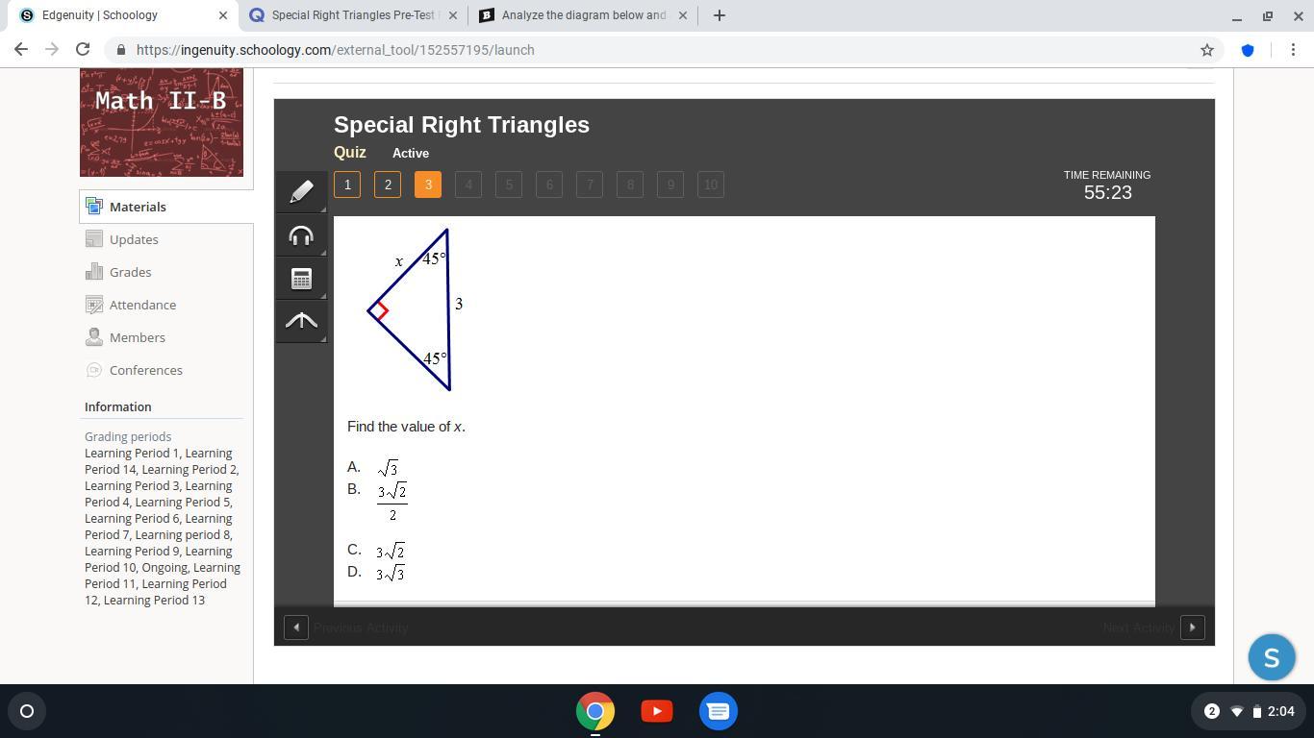Go to quiz question 2
This screenshot has height=738, width=1314.
click(x=388, y=184)
